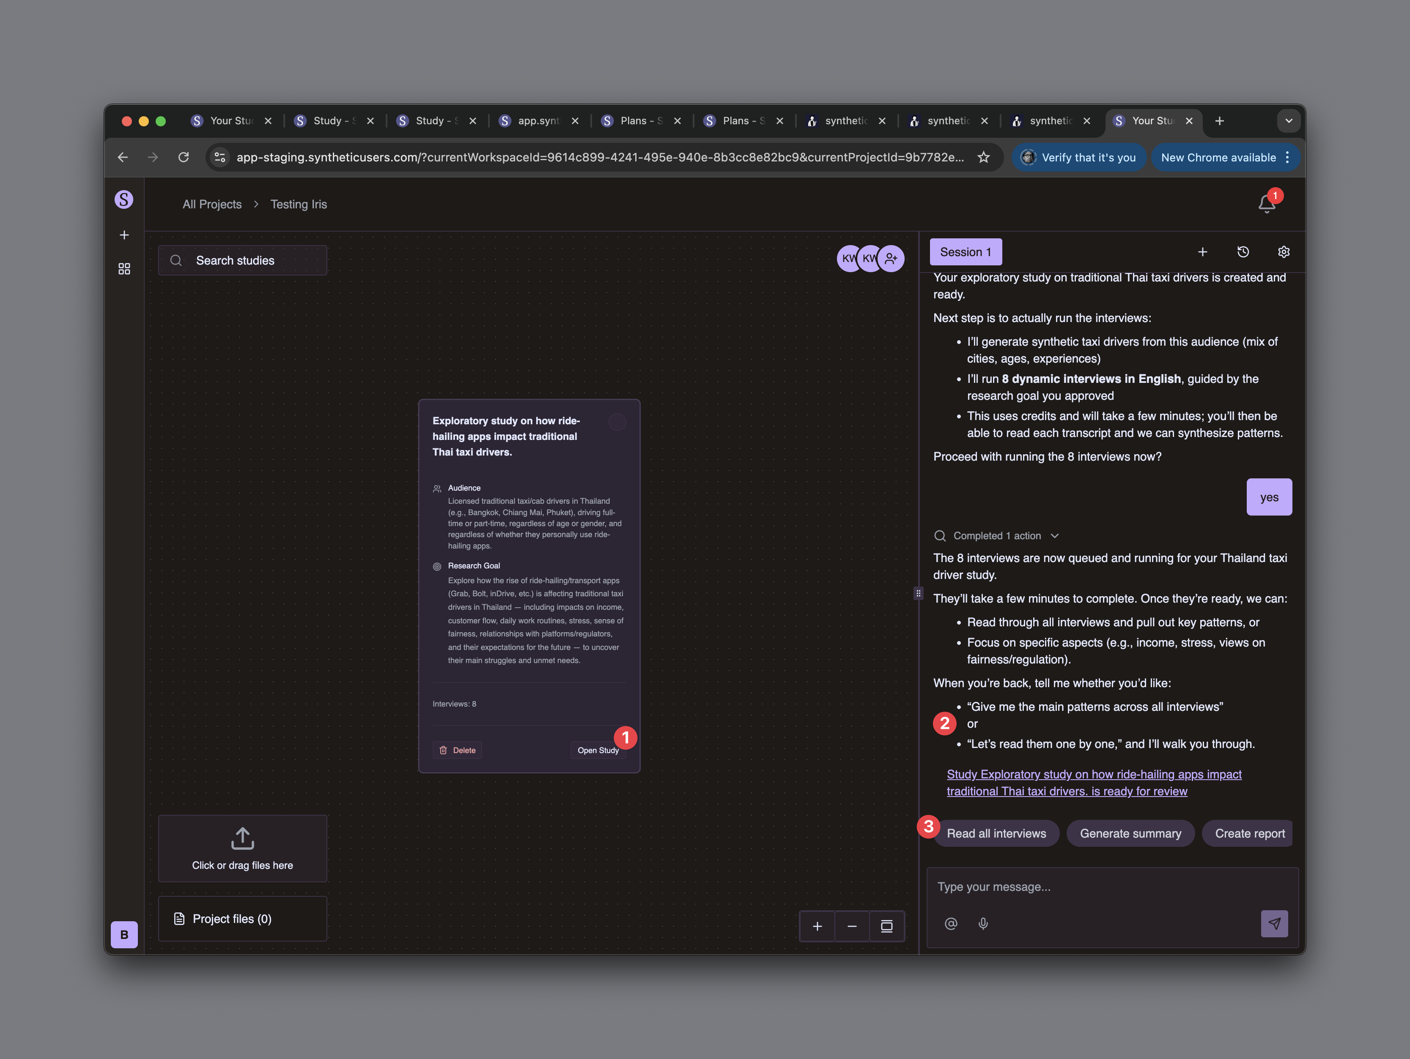Add a new session with plus icon
The height and width of the screenshot is (1059, 1410).
(x=1202, y=252)
